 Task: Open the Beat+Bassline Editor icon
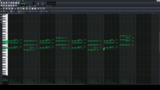point(4,5)
